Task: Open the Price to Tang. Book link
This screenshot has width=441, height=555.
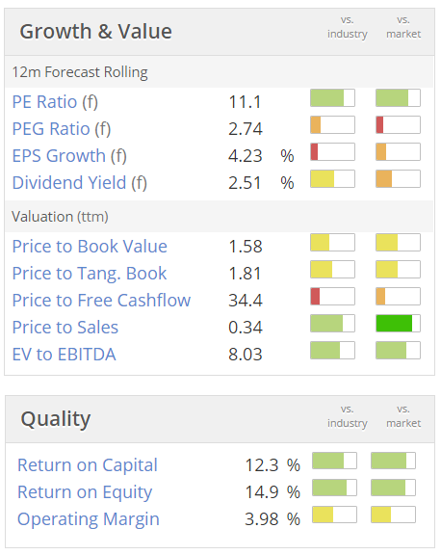Action: (x=90, y=274)
